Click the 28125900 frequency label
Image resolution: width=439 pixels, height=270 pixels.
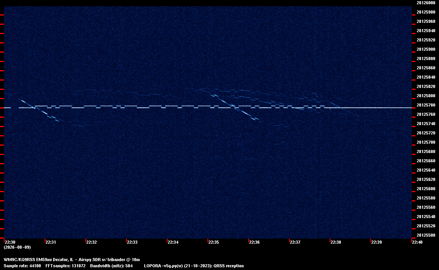[426, 49]
